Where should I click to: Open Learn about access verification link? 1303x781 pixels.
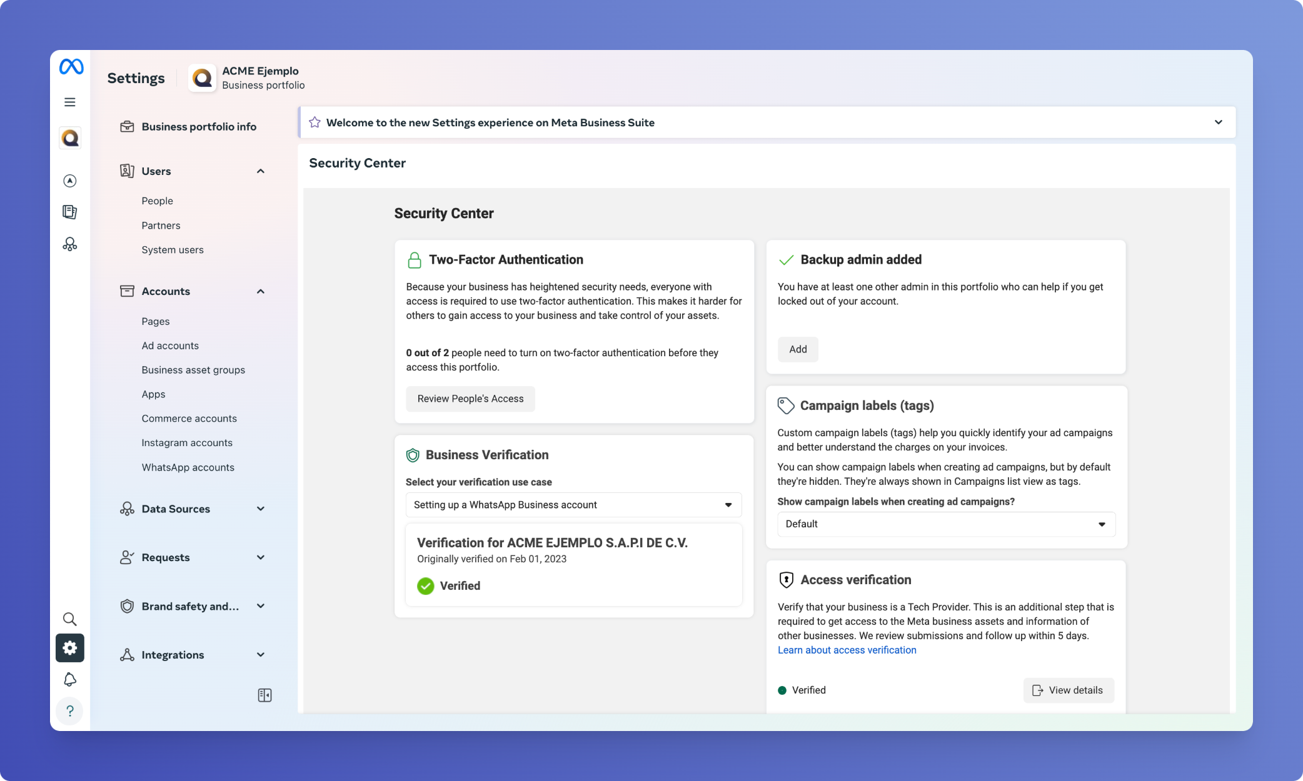click(x=847, y=650)
